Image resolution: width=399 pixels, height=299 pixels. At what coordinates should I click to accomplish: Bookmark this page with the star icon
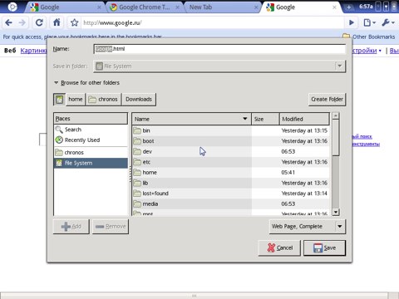coord(74,22)
